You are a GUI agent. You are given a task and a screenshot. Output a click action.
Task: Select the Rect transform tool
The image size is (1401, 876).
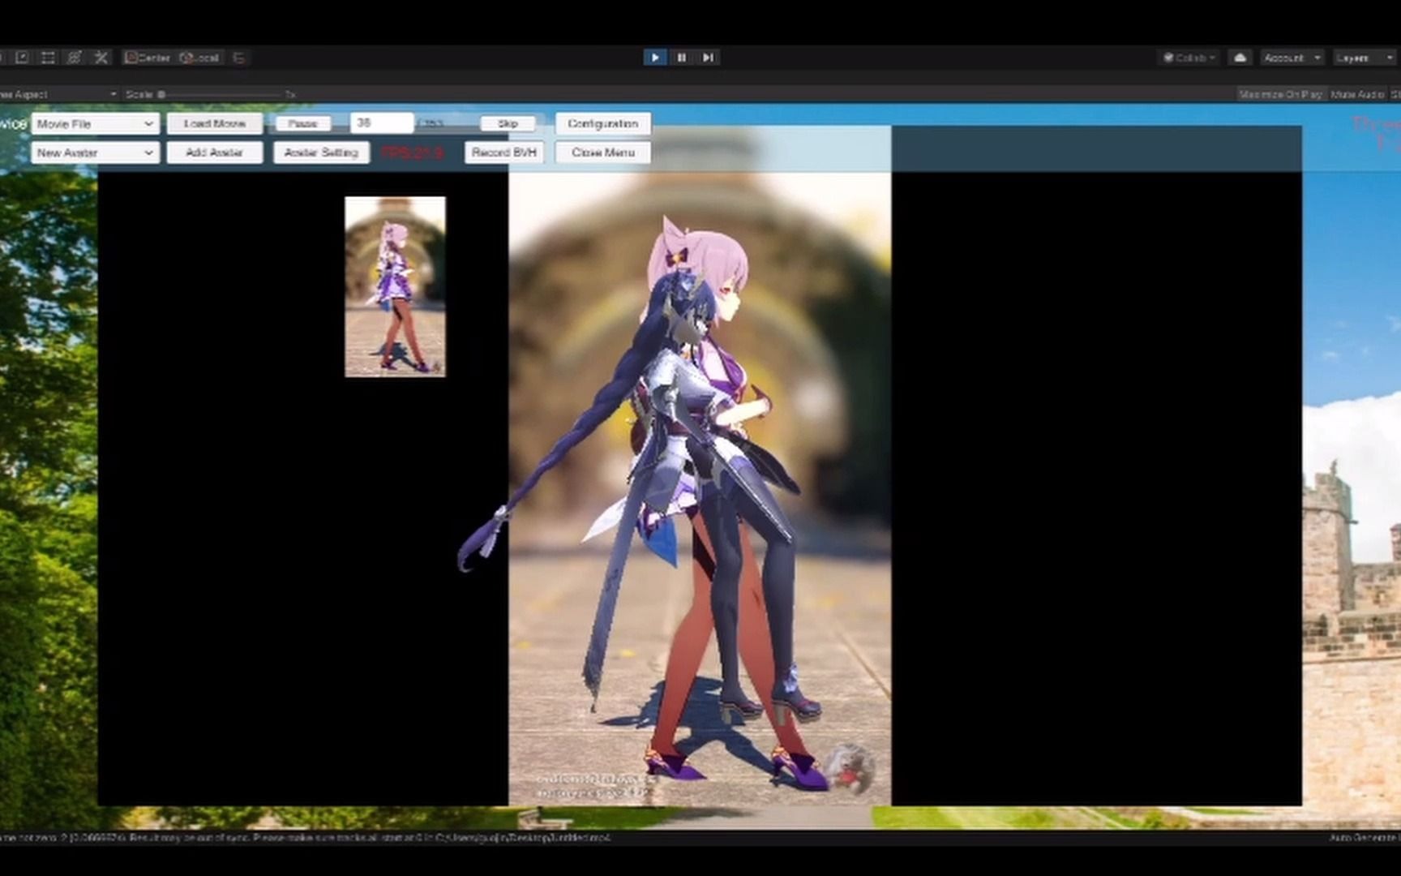click(x=48, y=58)
